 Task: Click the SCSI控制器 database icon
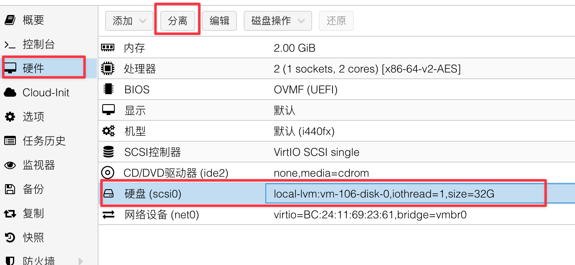click(x=108, y=152)
